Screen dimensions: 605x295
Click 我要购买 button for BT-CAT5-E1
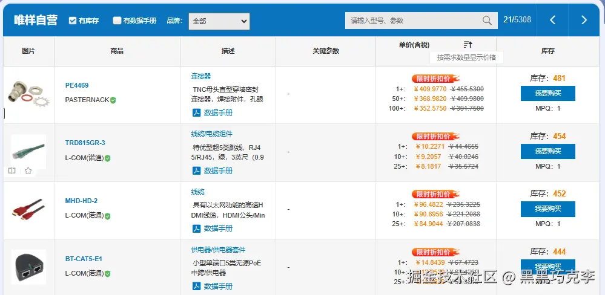[x=548, y=267]
